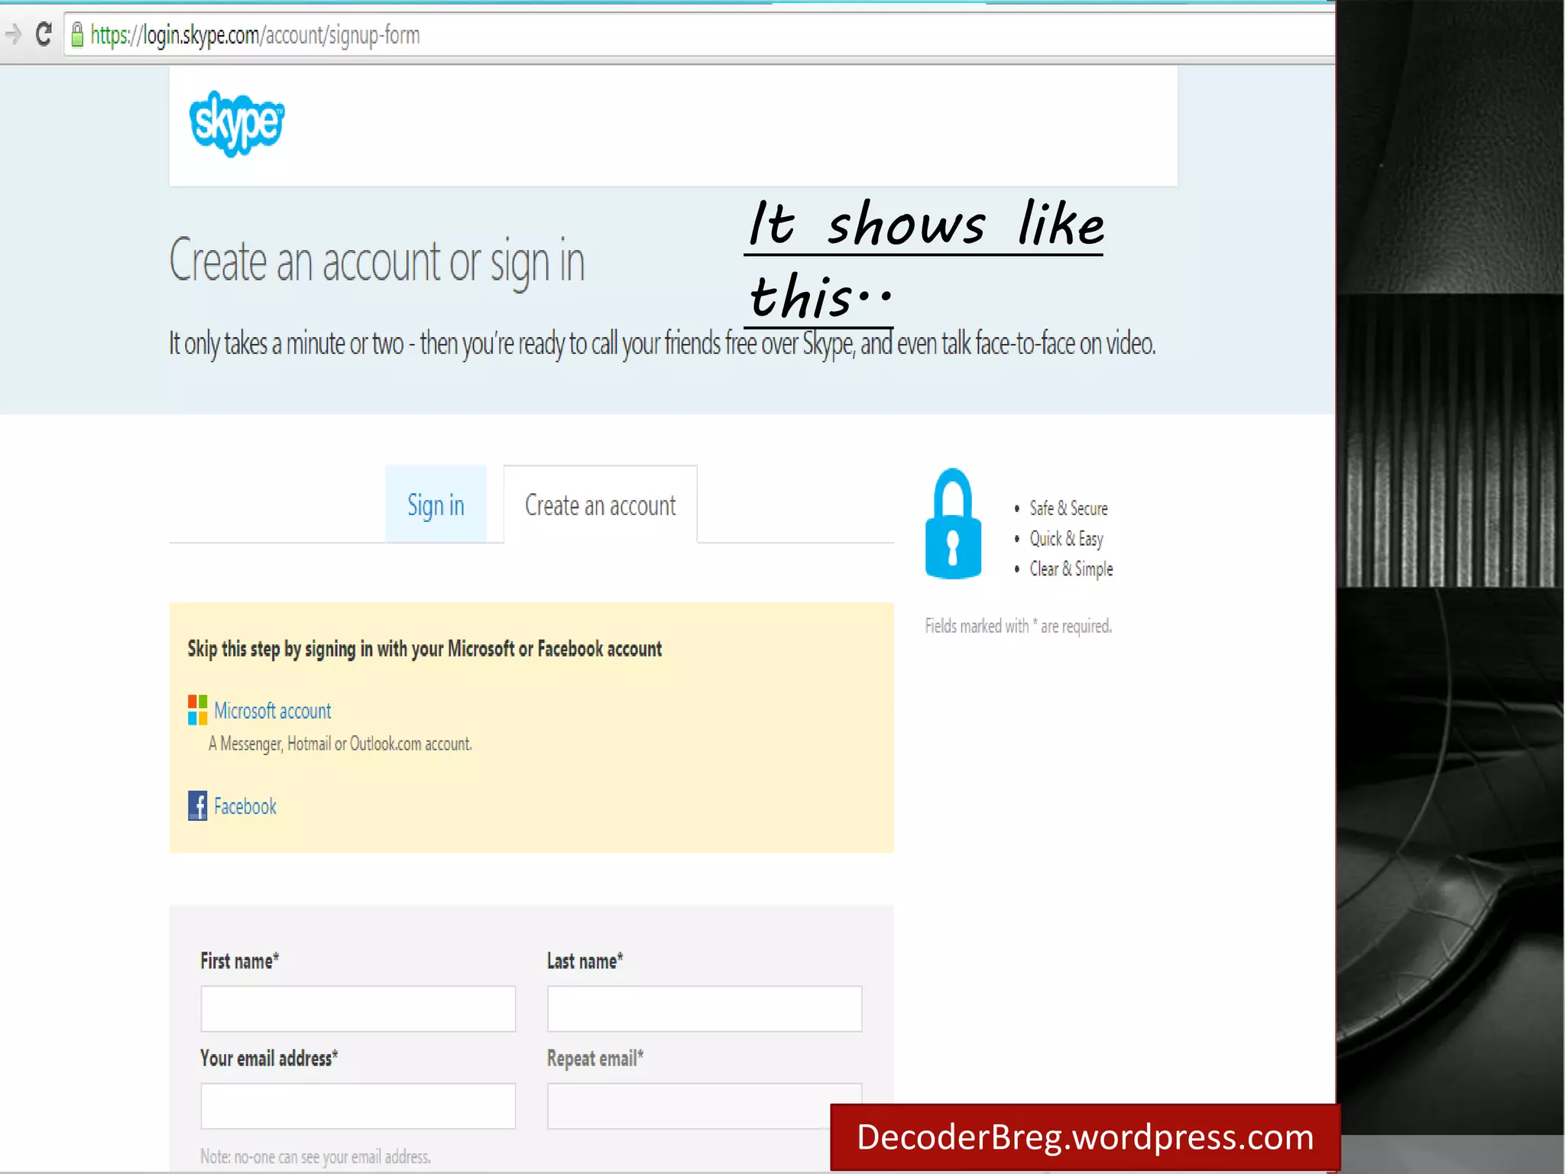
Task: Click the green padlock in address bar
Action: click(76, 34)
